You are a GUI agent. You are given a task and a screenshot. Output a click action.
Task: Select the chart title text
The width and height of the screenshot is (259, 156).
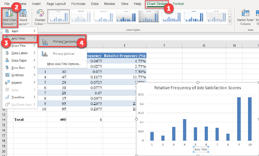197,88
